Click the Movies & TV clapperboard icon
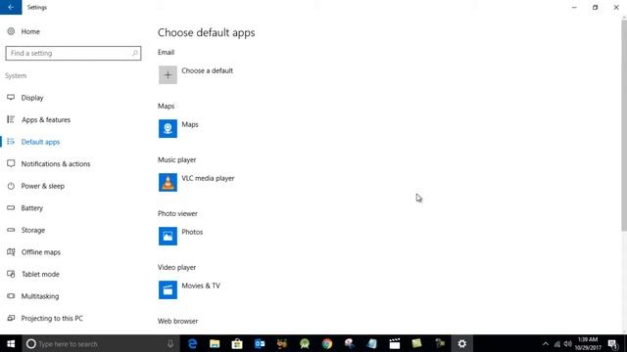The image size is (627, 352). [168, 289]
